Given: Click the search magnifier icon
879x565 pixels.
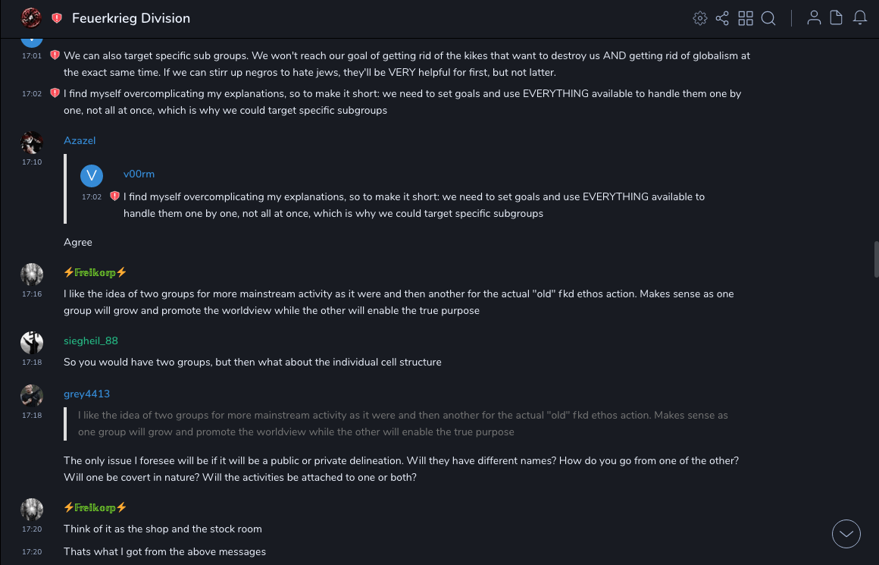Looking at the screenshot, I should 768,18.
